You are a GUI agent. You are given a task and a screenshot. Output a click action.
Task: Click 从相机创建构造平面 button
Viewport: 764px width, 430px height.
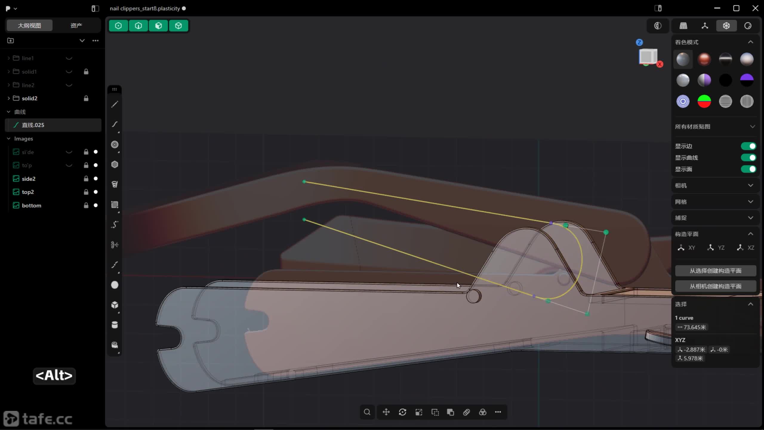point(715,286)
